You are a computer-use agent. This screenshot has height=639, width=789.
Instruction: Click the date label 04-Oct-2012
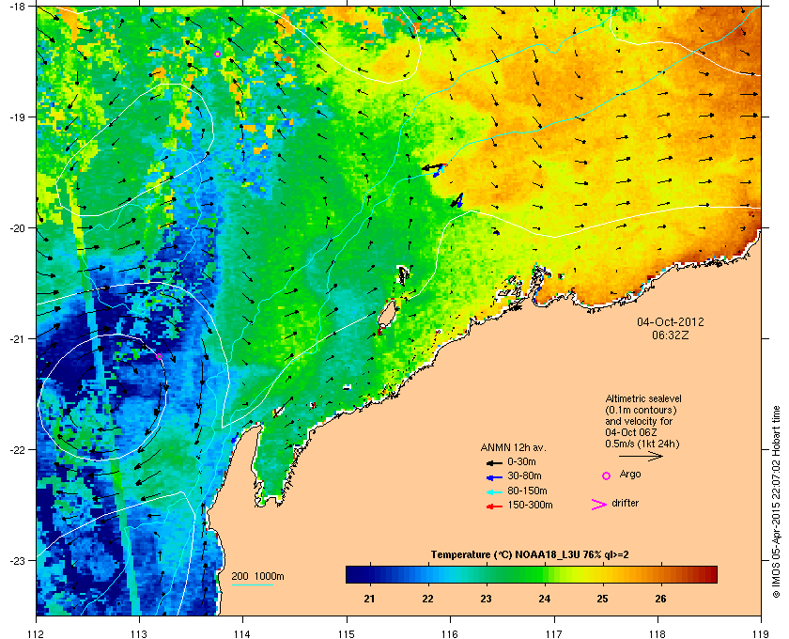tap(671, 321)
